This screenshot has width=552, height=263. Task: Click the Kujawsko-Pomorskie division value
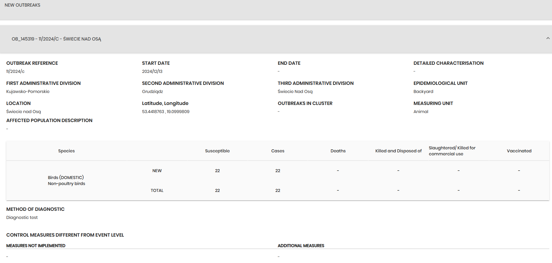(x=28, y=91)
